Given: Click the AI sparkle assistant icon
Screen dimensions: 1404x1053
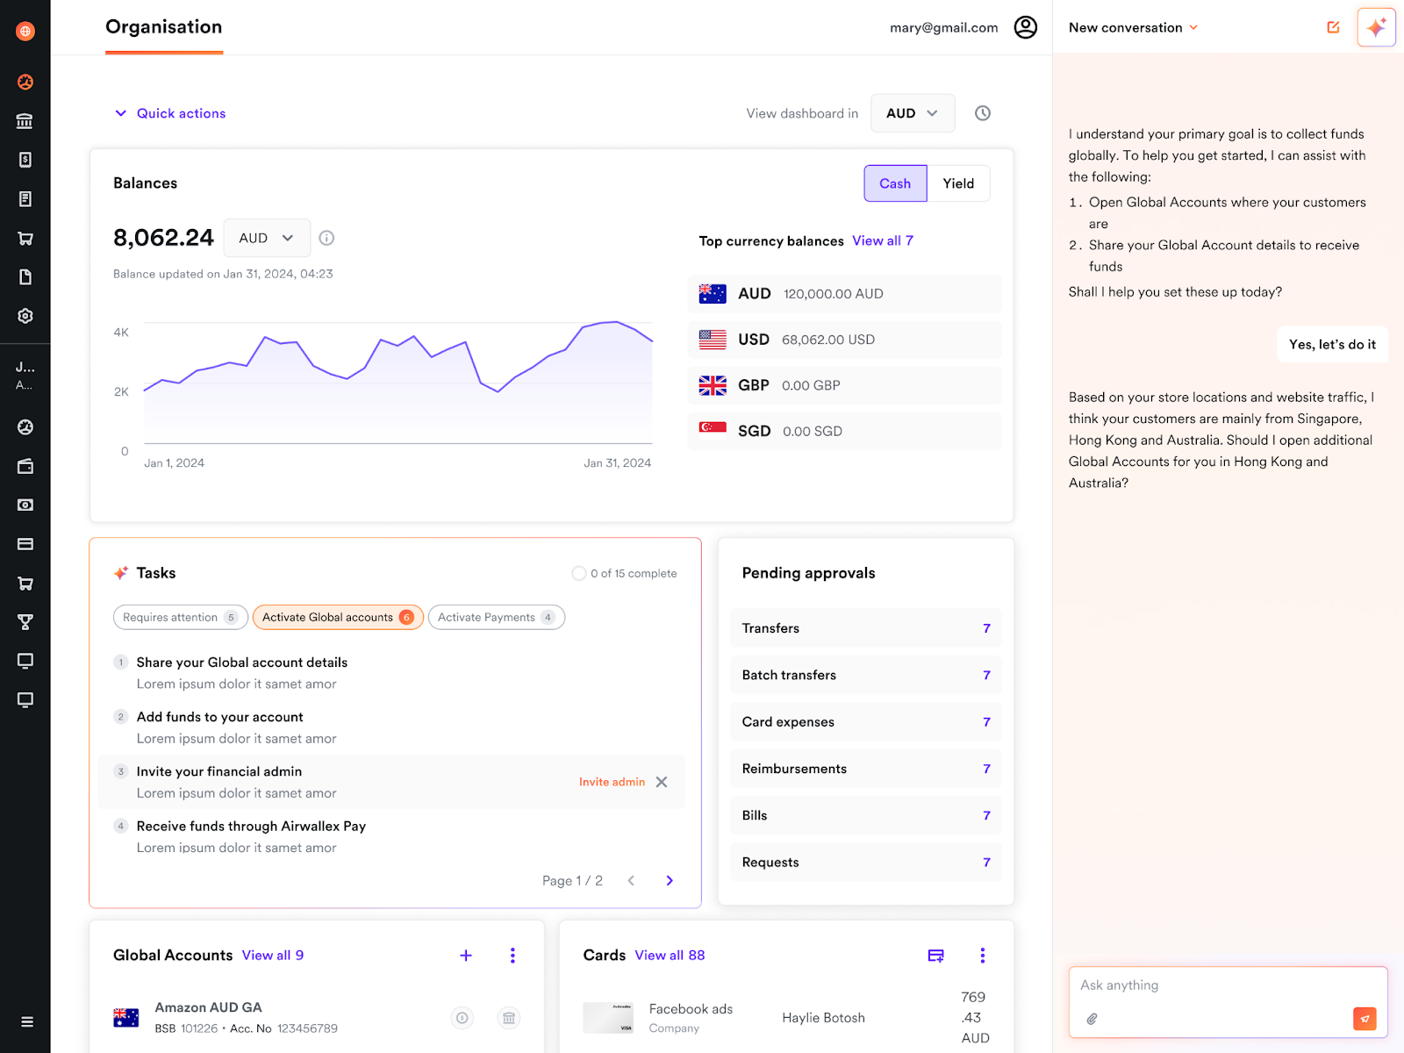Looking at the screenshot, I should tap(1375, 27).
